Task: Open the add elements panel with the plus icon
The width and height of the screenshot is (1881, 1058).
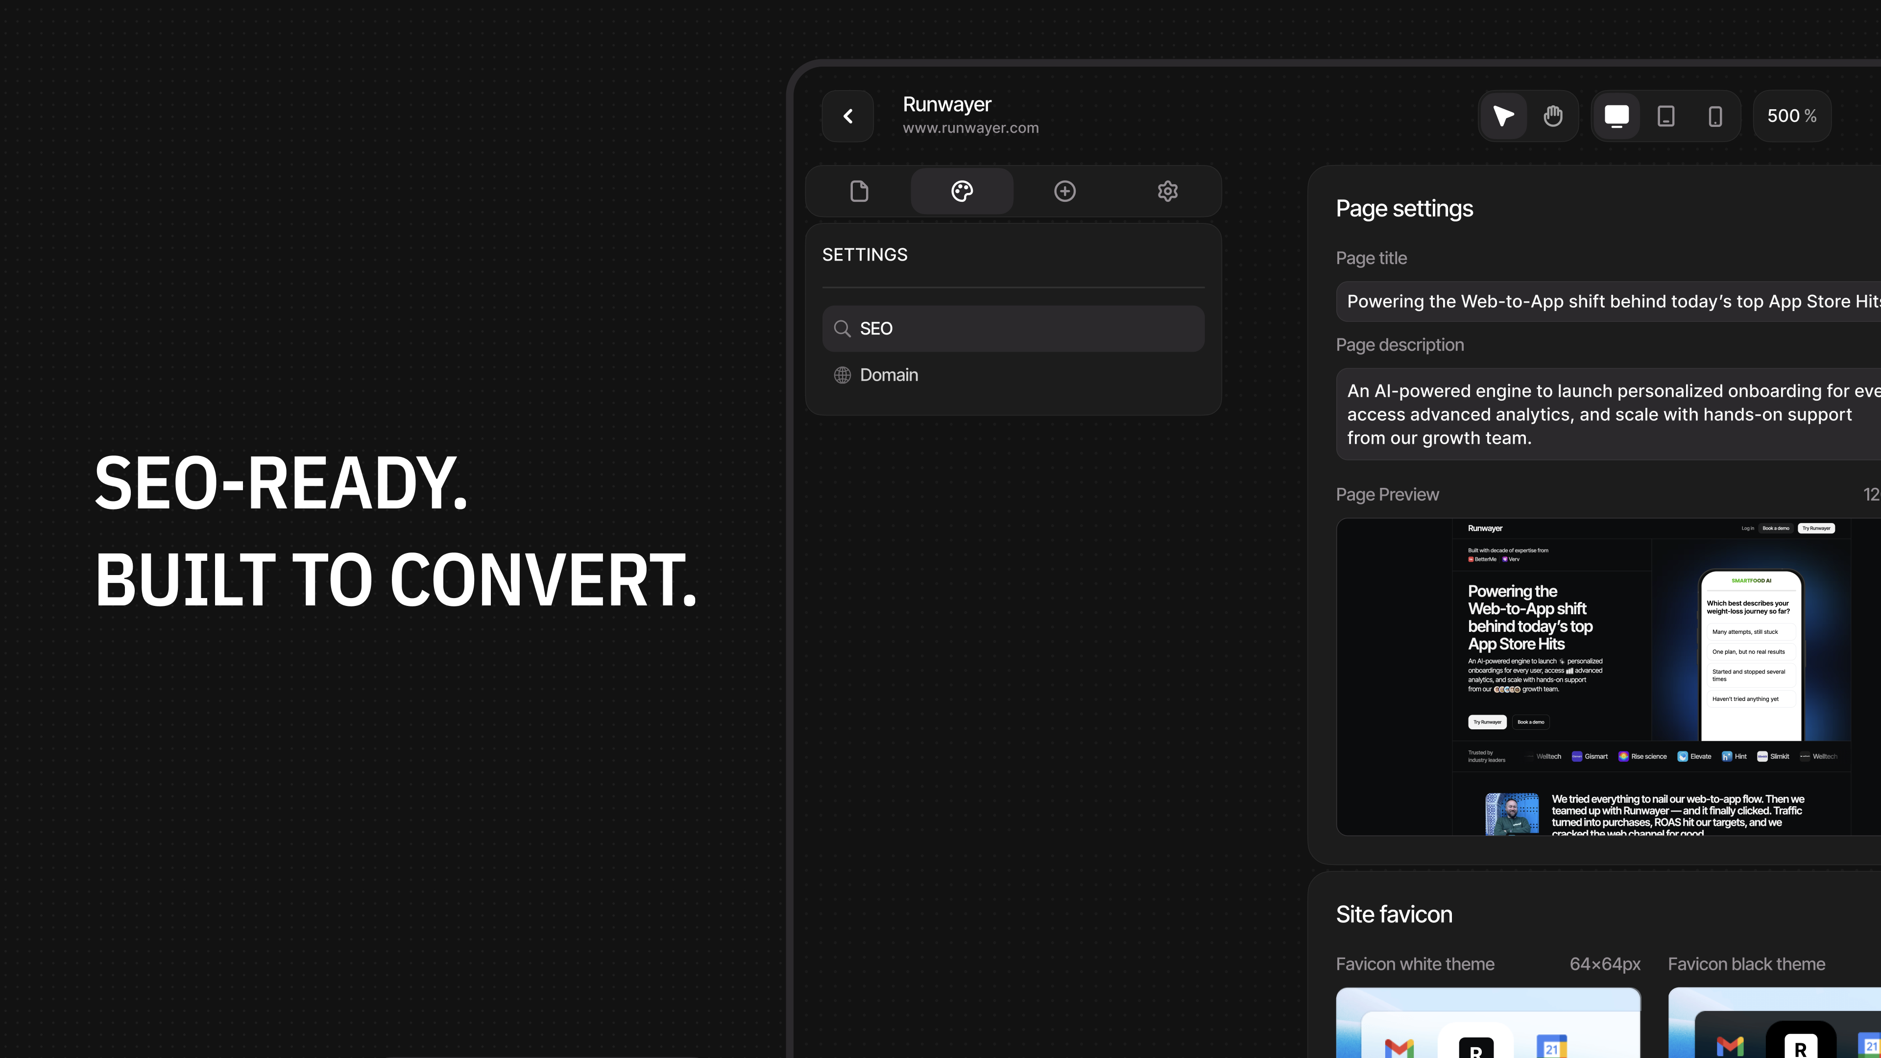Action: pos(1064,191)
